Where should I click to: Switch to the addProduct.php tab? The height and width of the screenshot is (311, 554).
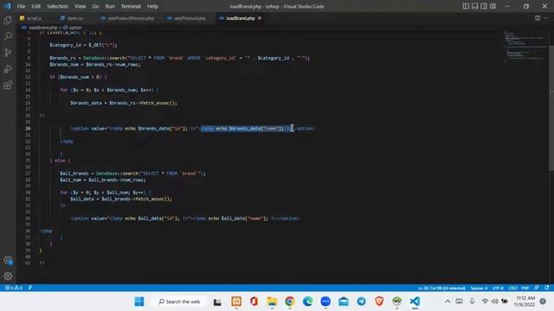[x=187, y=18]
